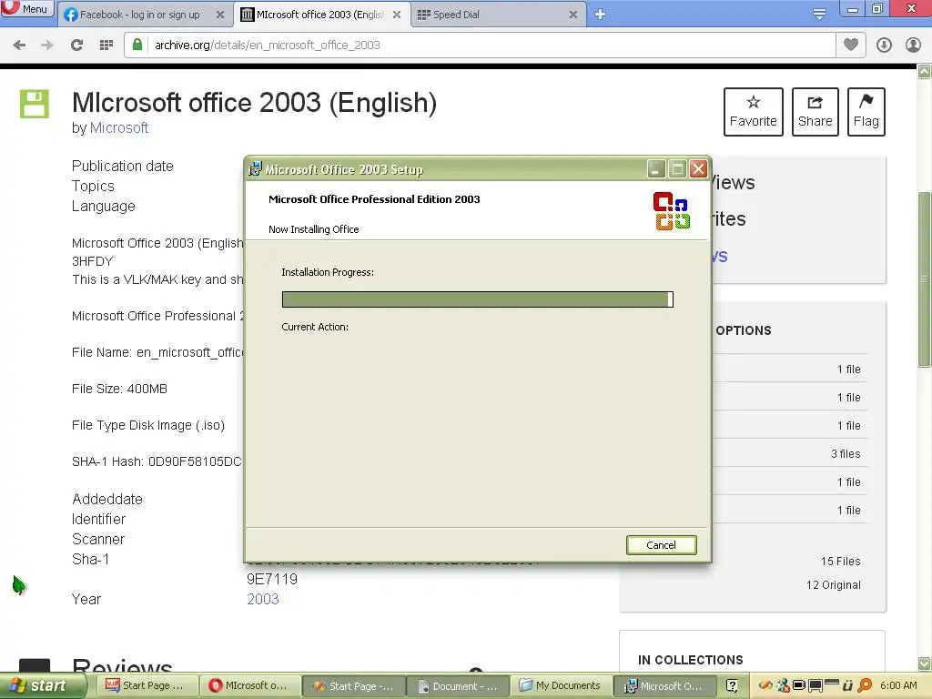Open the 3 files download option
This screenshot has width=932, height=699.
pyautogui.click(x=846, y=454)
